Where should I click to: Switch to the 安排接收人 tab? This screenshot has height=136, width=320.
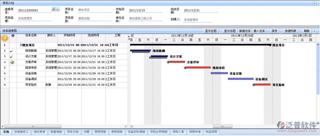tap(21, 132)
